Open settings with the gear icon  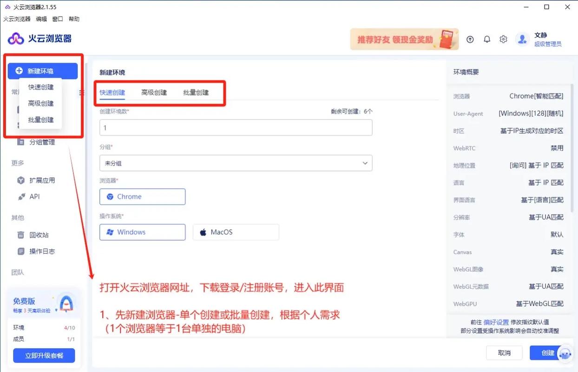coord(503,40)
